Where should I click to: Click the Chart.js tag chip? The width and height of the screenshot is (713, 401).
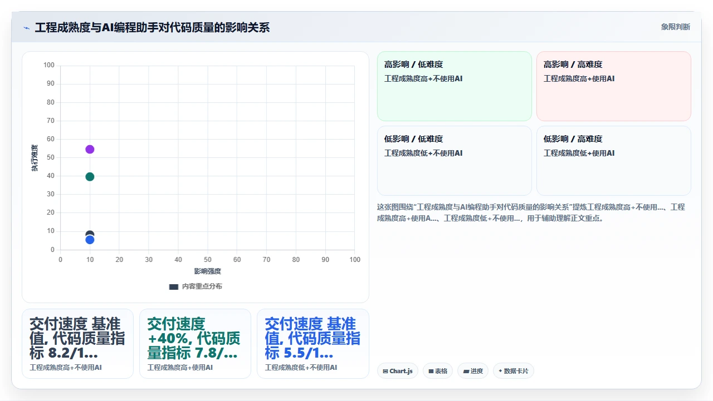(398, 371)
